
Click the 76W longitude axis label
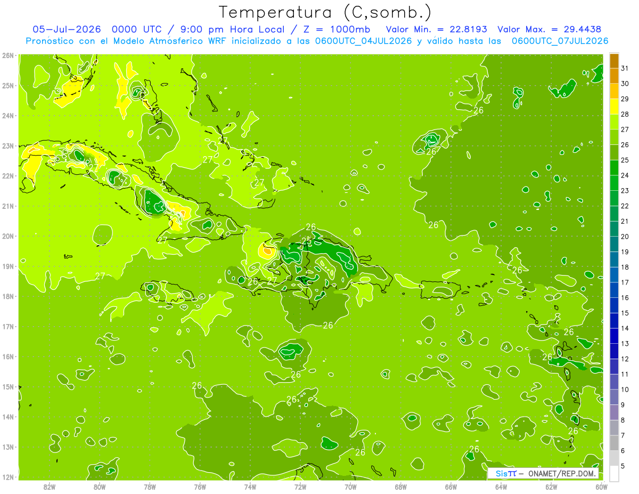point(200,487)
